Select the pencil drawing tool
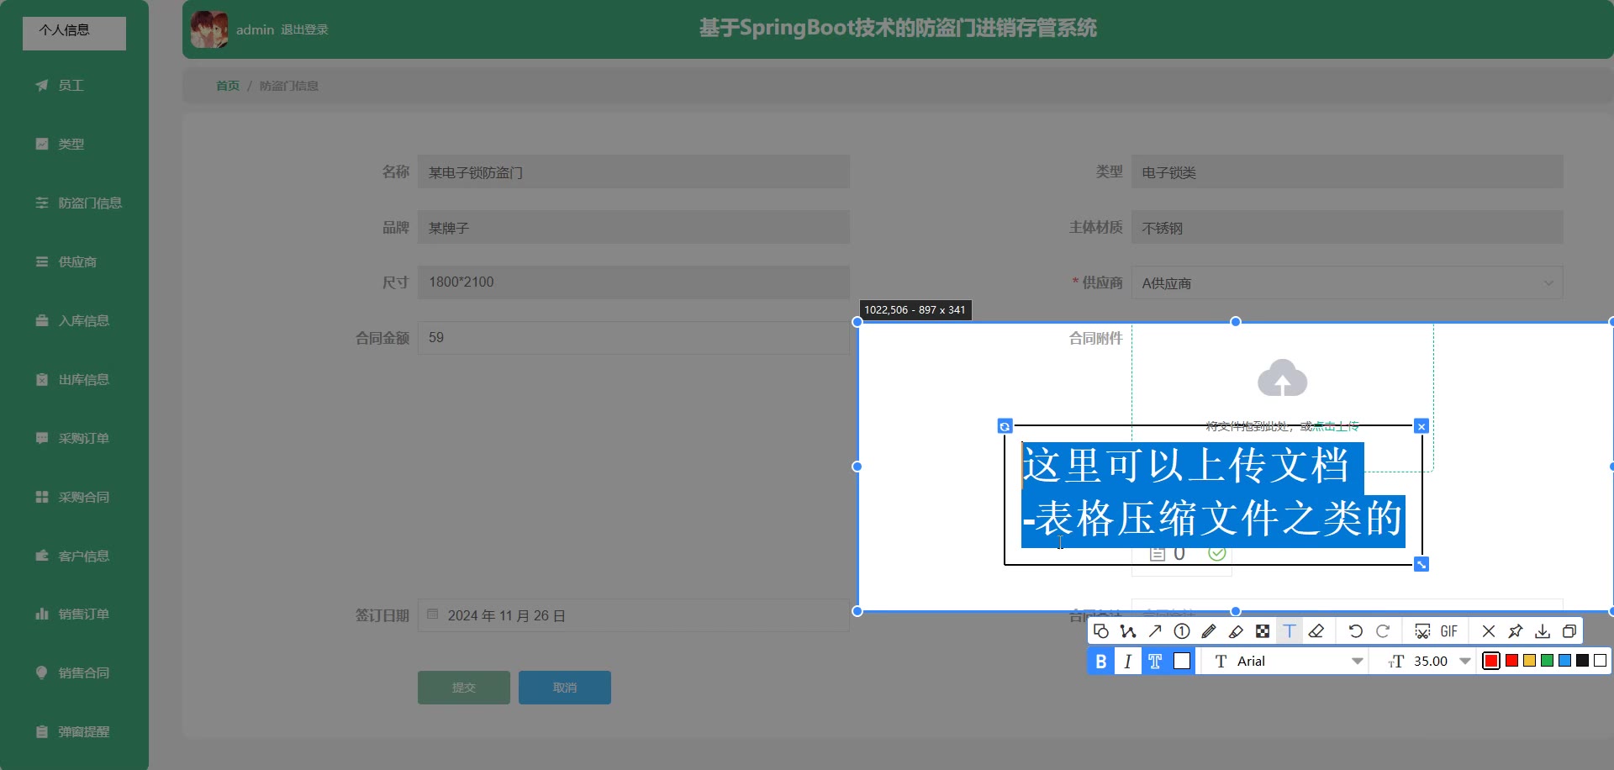Image resolution: width=1614 pixels, height=770 pixels. click(x=1209, y=631)
